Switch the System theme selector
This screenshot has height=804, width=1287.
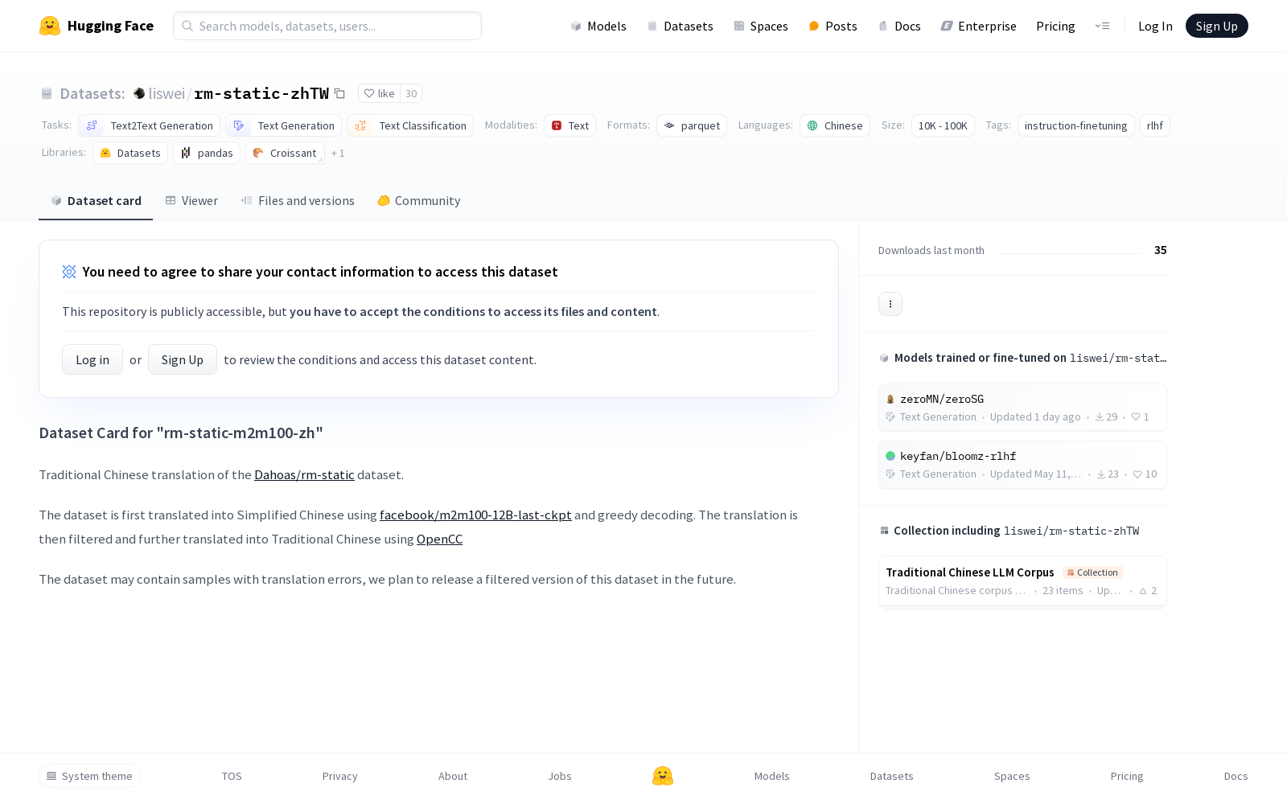[90, 776]
